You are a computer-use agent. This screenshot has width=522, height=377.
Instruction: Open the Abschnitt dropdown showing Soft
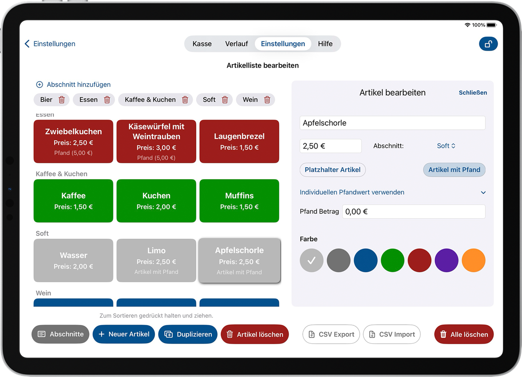click(446, 146)
